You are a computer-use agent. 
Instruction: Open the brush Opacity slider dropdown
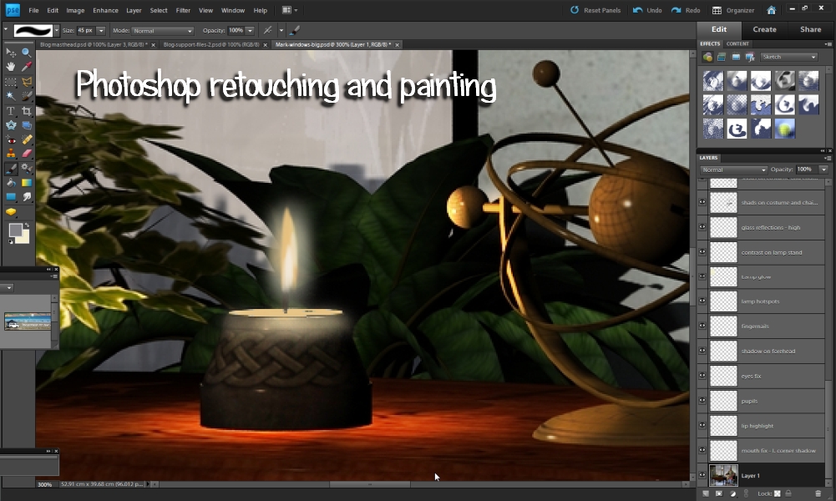point(250,30)
